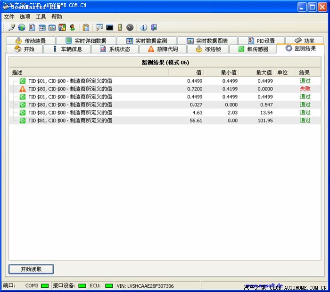330x292 pixels.
Task: Open the black console window icon
Action: point(109,27)
